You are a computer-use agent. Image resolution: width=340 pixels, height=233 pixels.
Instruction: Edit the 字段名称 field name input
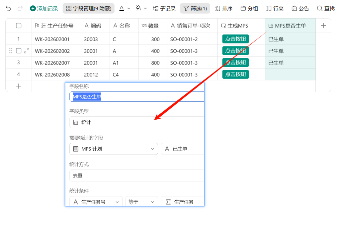point(137,97)
